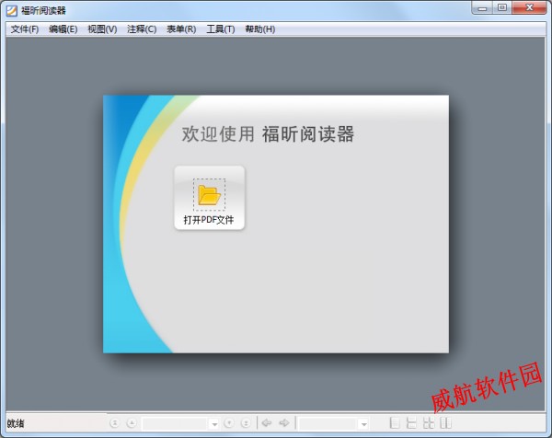552x438 pixels.
Task: Open the 表单(R) menu
Action: (181, 29)
